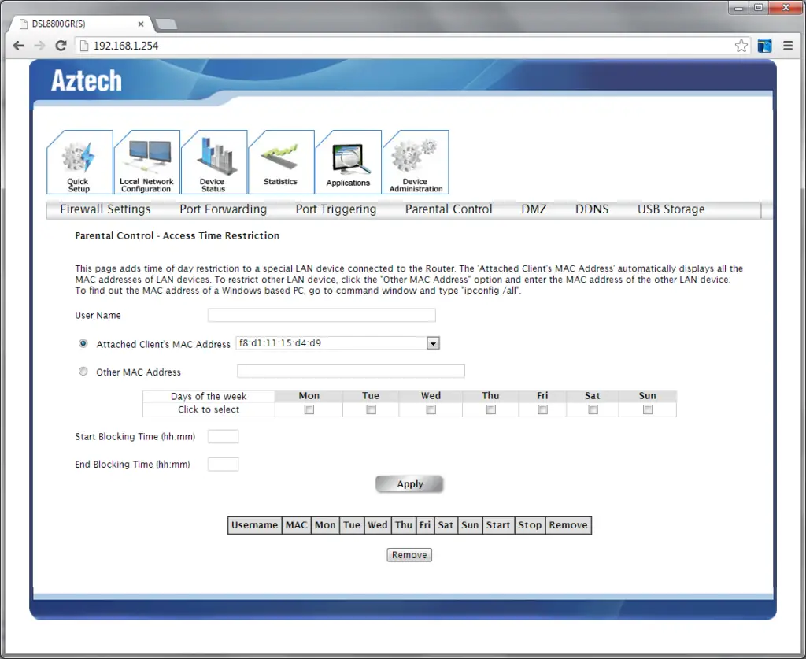806x659 pixels.
Task: Open Local Network Configuration icon
Action: [147, 162]
